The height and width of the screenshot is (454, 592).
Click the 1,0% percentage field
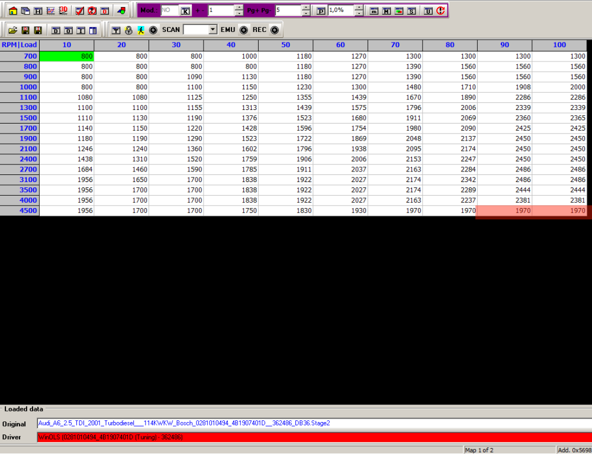341,11
